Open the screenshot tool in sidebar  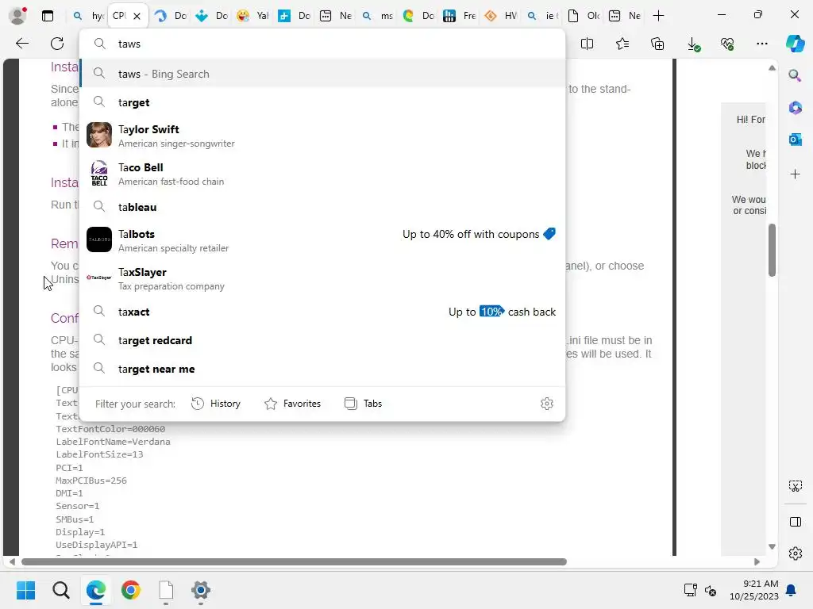click(x=795, y=486)
